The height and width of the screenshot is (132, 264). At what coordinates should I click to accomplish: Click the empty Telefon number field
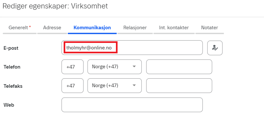coord(179,67)
